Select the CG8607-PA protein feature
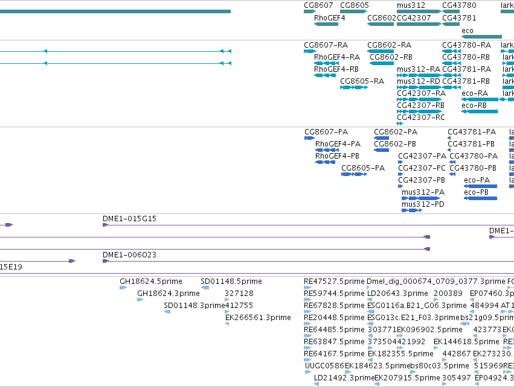This screenshot has height=387, width=514. coord(309,137)
